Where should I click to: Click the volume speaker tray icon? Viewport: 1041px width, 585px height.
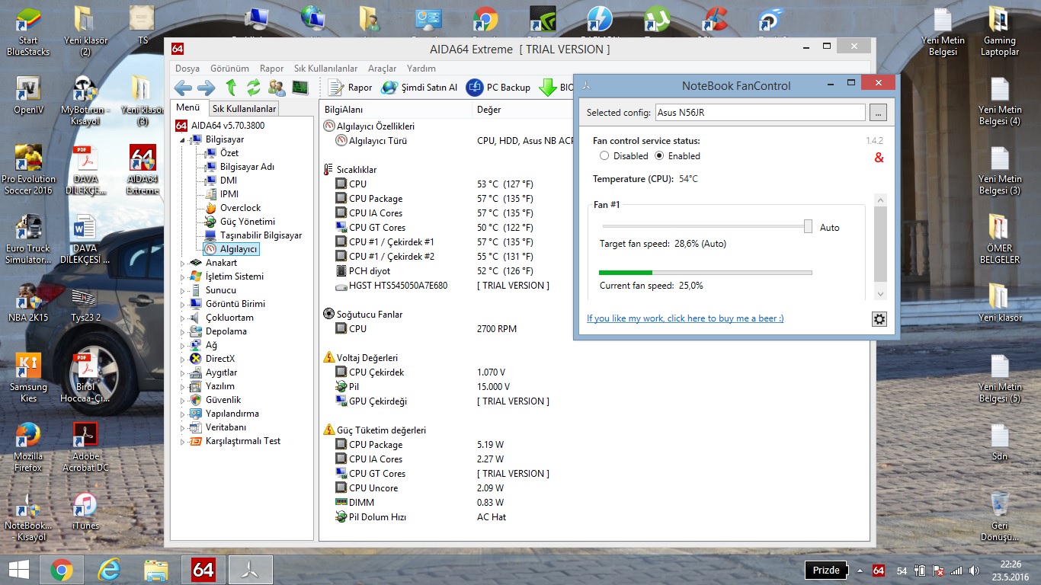point(975,571)
